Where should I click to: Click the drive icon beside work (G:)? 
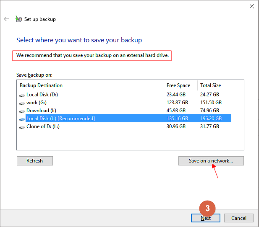(22, 103)
